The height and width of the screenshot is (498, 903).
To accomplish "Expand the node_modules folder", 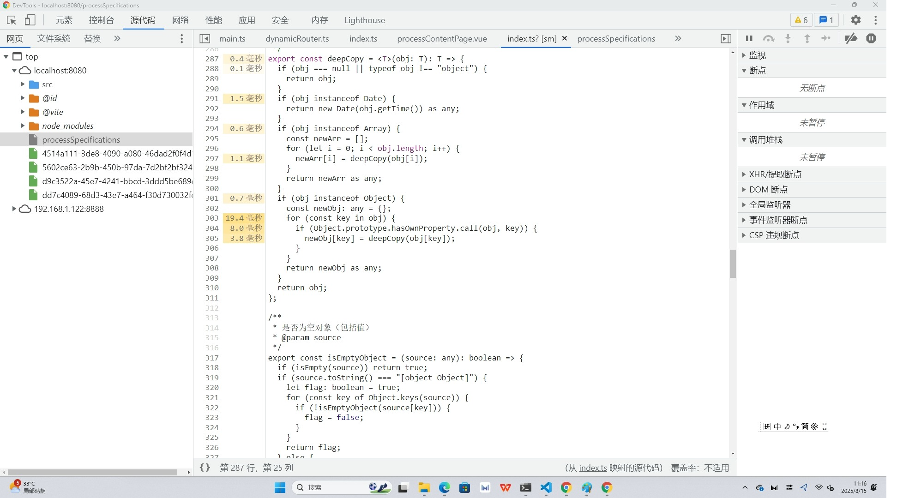I will coord(22,126).
